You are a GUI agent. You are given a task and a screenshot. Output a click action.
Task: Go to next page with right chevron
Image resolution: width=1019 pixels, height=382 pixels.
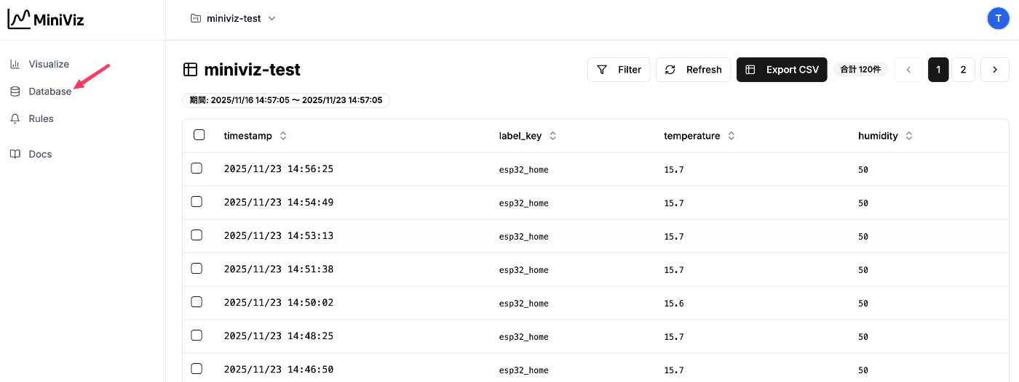coord(995,70)
